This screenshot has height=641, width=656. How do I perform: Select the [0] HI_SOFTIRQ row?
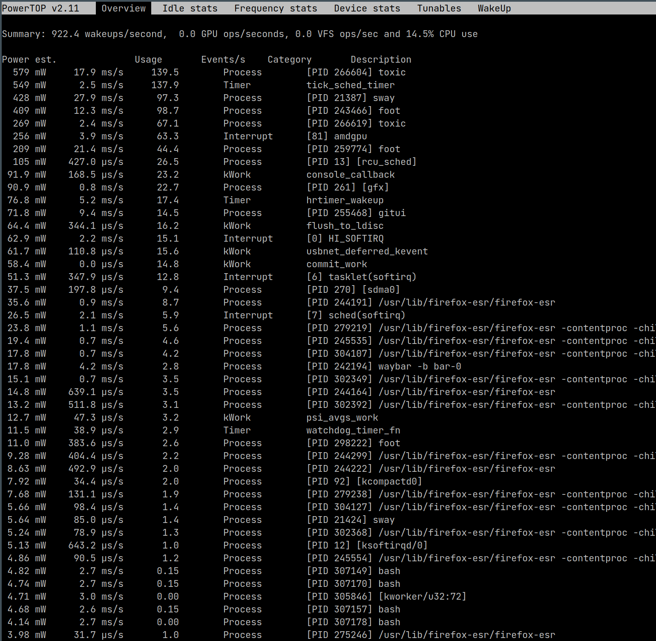328,239
